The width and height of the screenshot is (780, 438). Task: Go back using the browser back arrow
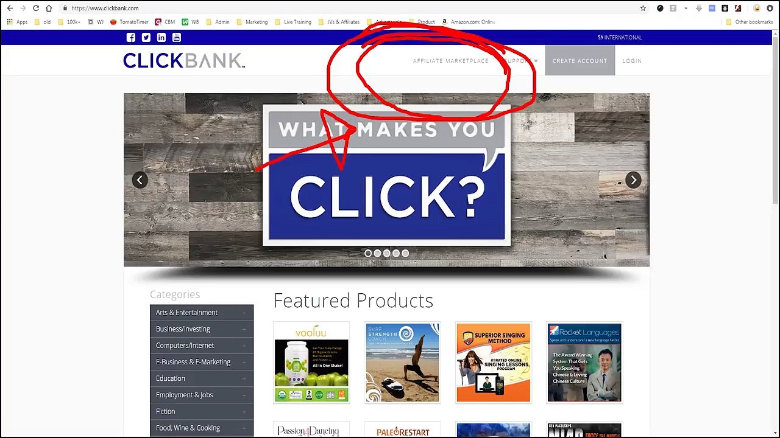click(x=9, y=9)
